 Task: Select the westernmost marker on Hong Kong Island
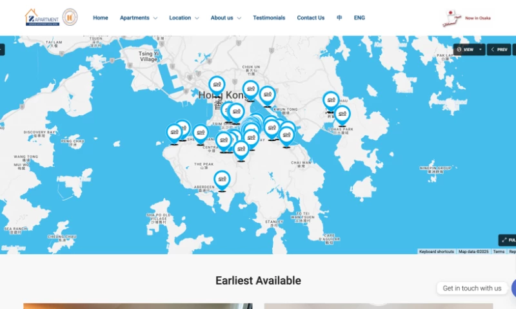(174, 134)
